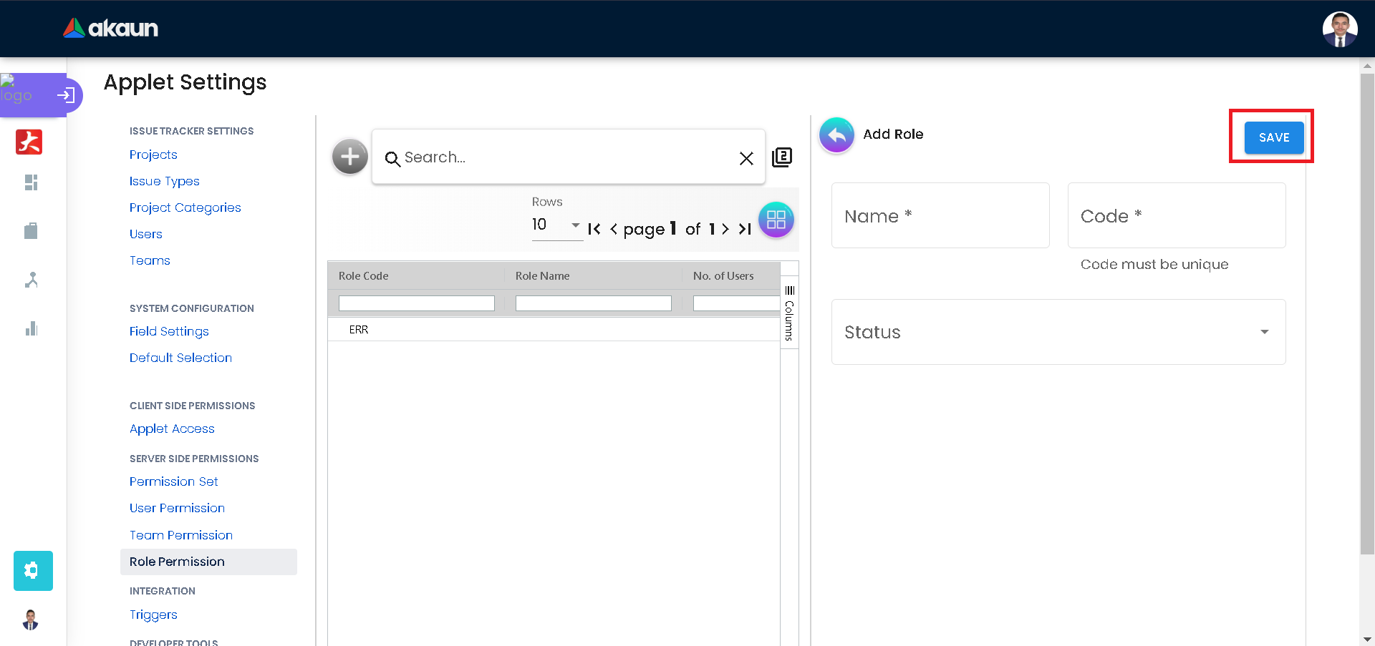Open the red issue tracker applet icon
Screen dimensions: 1375x646
pos(29,142)
